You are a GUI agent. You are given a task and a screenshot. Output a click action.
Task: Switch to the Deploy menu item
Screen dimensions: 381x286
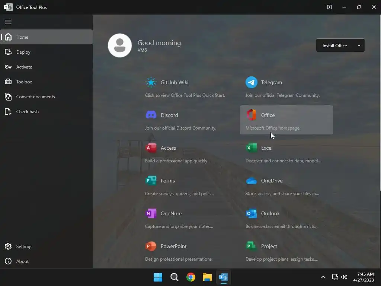[x=46, y=52]
